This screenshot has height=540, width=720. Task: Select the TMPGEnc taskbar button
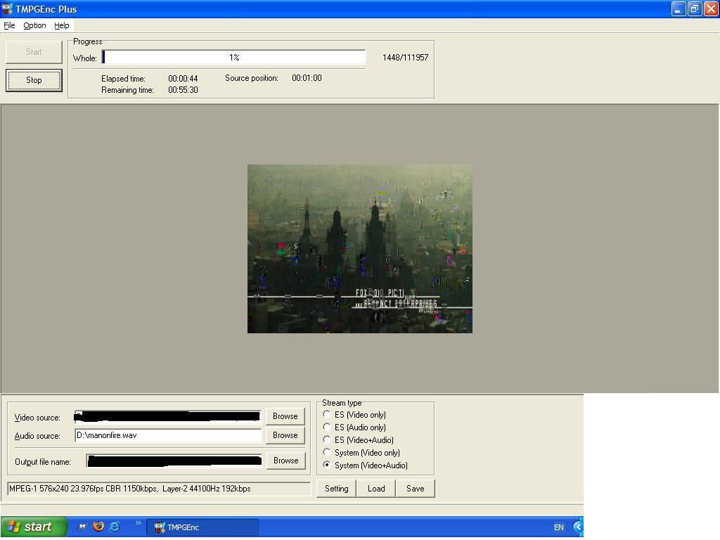202,527
